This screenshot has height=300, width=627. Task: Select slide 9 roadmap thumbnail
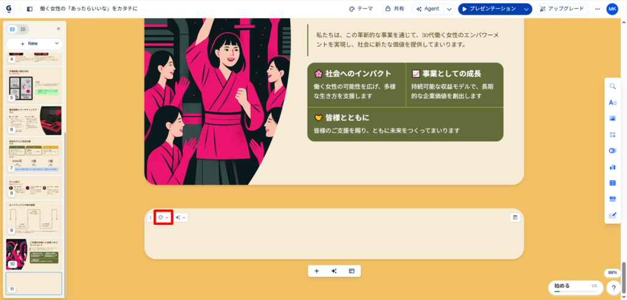tap(34, 218)
